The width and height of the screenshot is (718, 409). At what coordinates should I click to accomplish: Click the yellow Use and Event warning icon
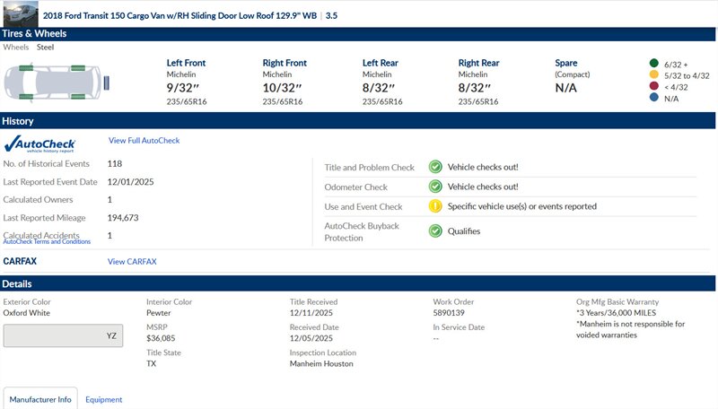434,206
